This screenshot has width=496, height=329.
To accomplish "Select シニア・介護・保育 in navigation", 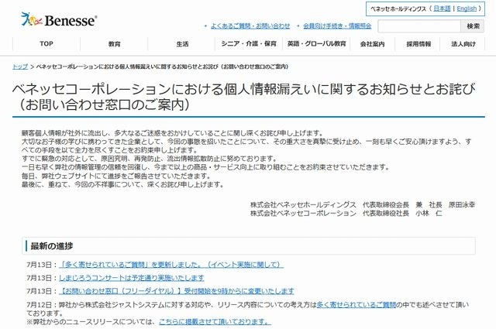I will 249,43.
